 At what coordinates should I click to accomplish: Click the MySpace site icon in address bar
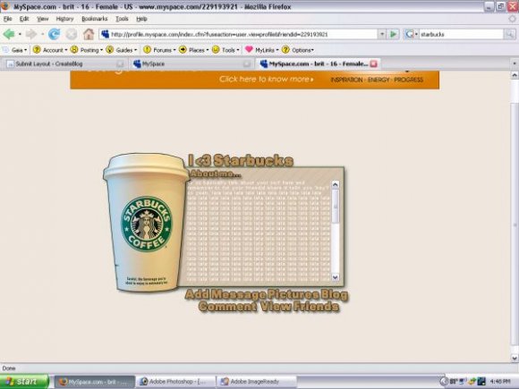(x=105, y=34)
